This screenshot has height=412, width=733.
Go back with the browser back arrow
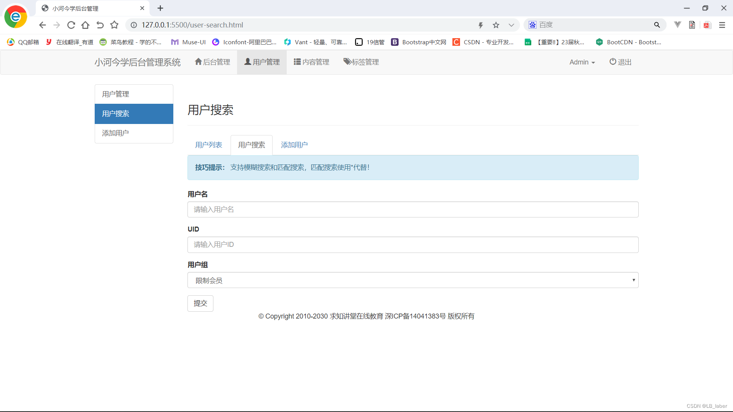(42, 25)
